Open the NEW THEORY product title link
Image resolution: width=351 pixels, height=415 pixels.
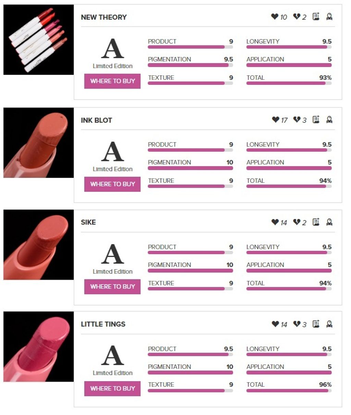point(104,17)
